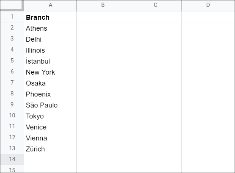The width and height of the screenshot is (235, 173).
Task: Select row 1 header
Action: [x=12, y=17]
